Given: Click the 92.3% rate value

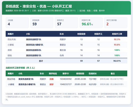Looking at the screenshot, I should click(117, 39).
